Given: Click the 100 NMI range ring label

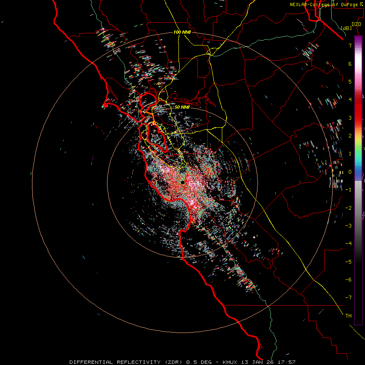Looking at the screenshot, I should coord(182,32).
